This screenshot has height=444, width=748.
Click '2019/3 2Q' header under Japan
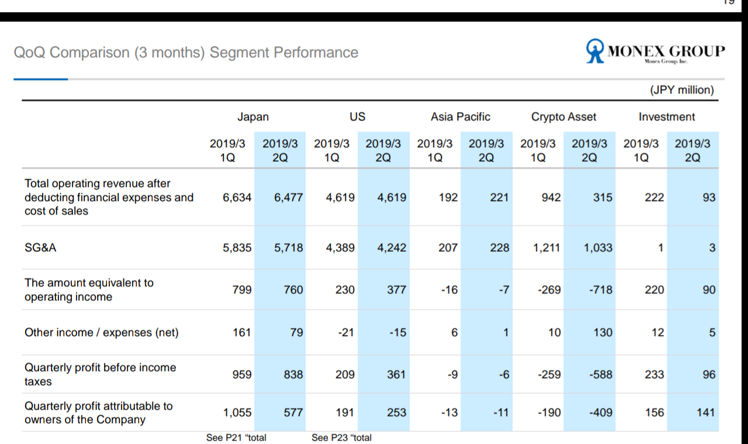click(280, 150)
